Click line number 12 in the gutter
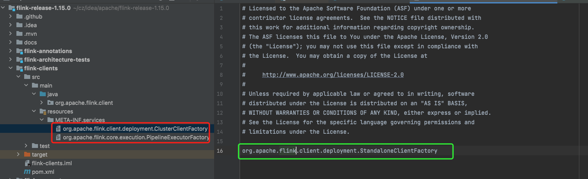The image size is (588, 179). click(221, 113)
